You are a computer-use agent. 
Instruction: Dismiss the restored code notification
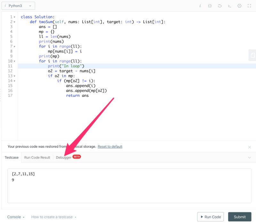click(x=250, y=147)
